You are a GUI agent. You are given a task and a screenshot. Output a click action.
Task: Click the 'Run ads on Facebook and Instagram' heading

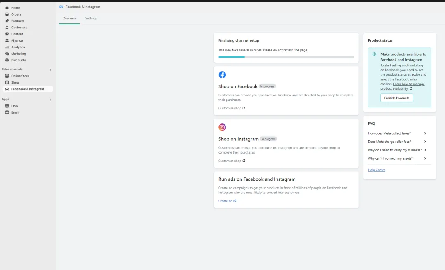click(257, 179)
